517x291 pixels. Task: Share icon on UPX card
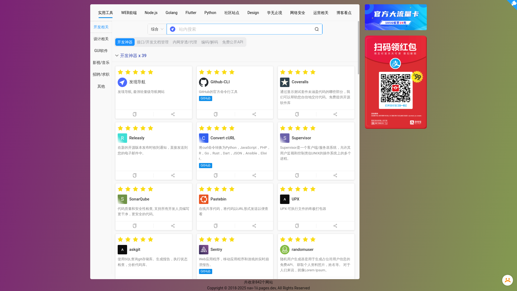click(335, 226)
